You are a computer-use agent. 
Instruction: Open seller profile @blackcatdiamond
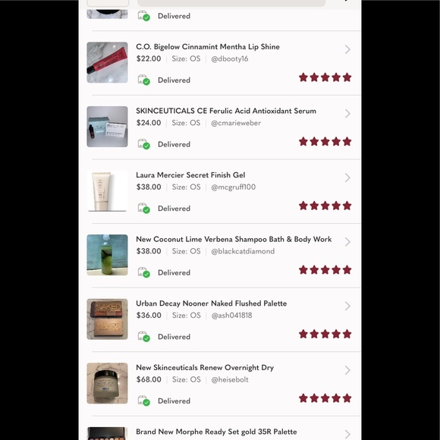point(243,251)
